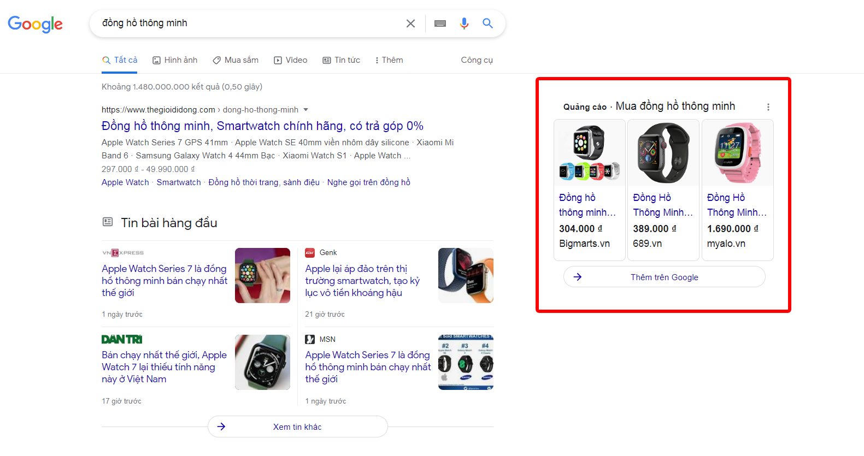Open the Bigmarts.vn watch ad image
Screen dimensions: 864x456
pyautogui.click(x=590, y=153)
